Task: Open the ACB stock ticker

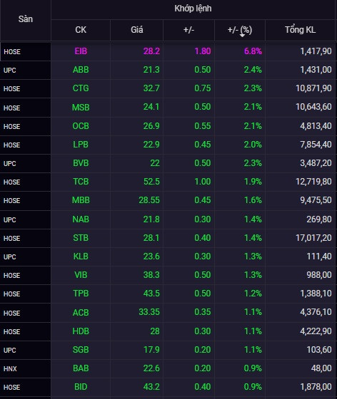Action: (x=81, y=312)
